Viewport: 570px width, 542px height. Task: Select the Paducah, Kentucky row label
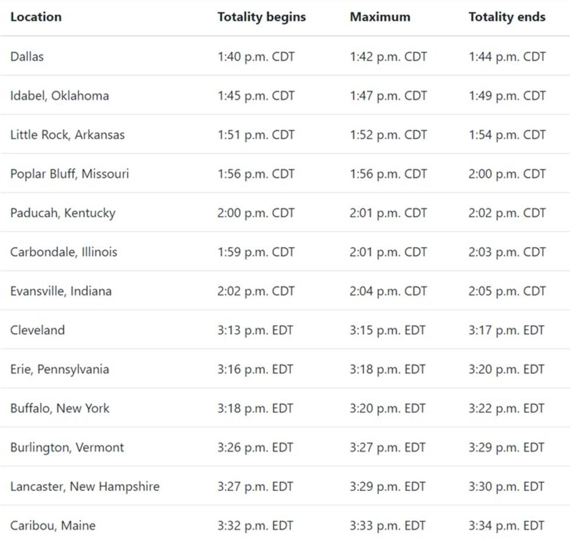coord(62,212)
